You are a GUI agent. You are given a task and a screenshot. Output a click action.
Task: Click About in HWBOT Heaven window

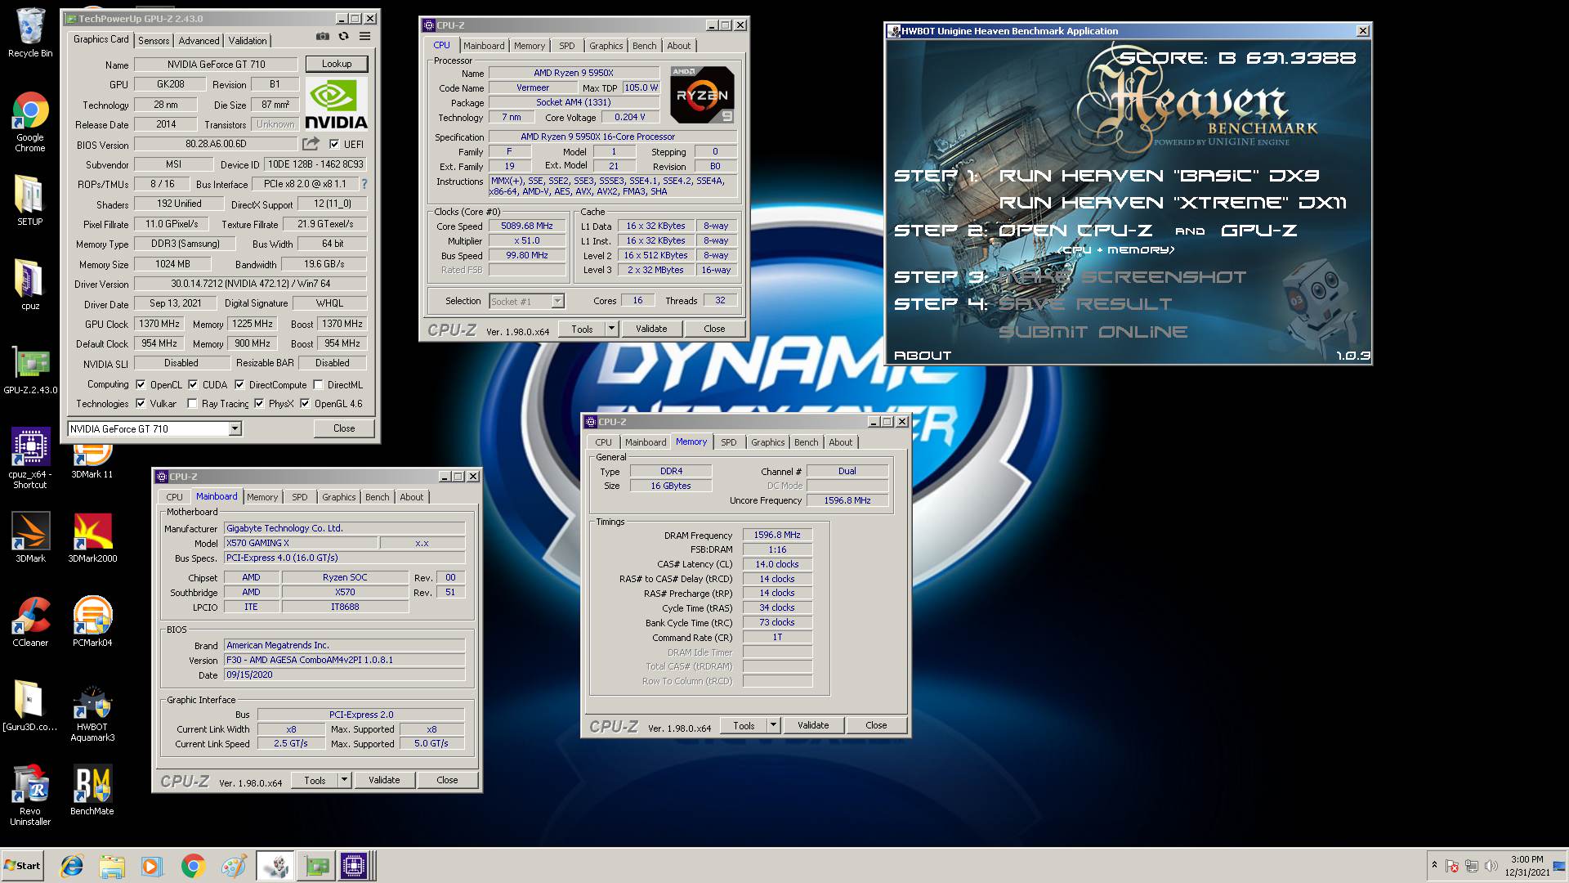pos(923,356)
